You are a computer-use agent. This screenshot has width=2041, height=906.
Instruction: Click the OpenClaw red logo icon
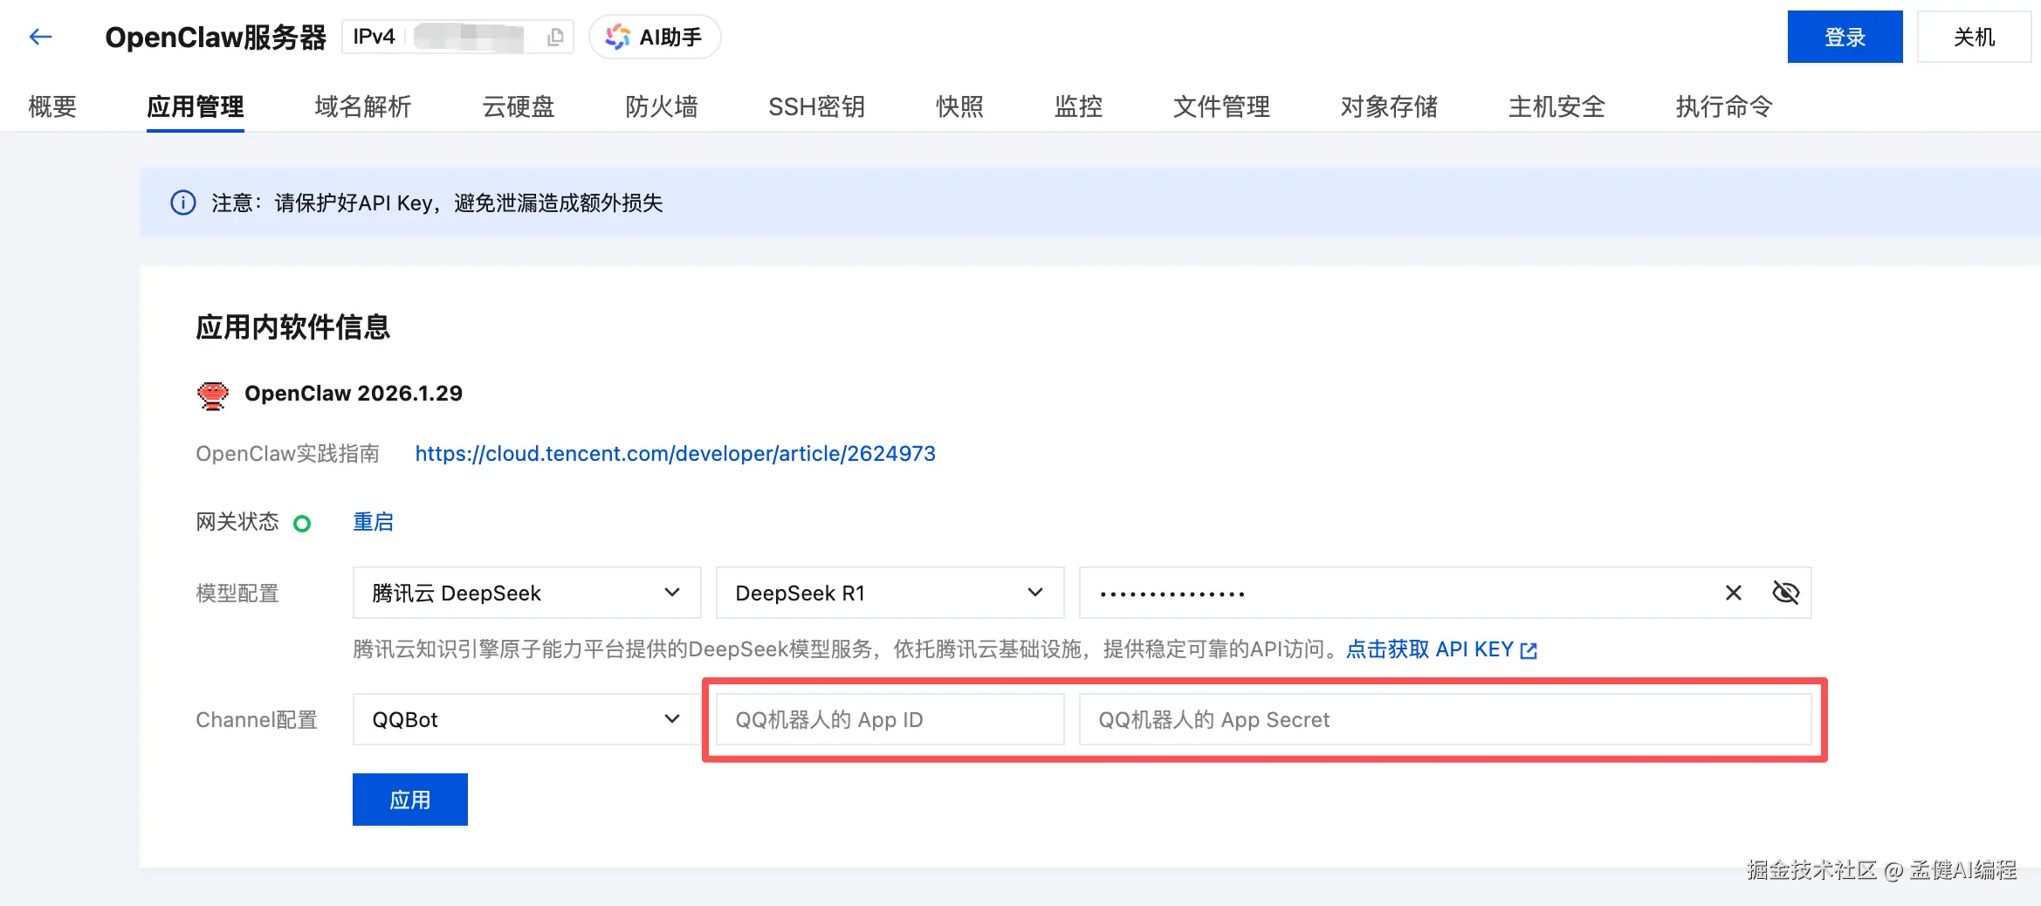212,395
